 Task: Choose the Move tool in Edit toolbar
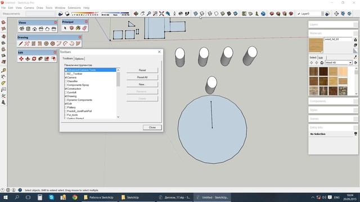21,58
